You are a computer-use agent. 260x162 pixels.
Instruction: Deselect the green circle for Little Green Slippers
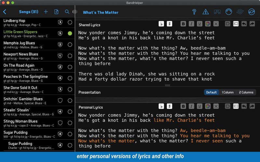[x=70, y=33]
